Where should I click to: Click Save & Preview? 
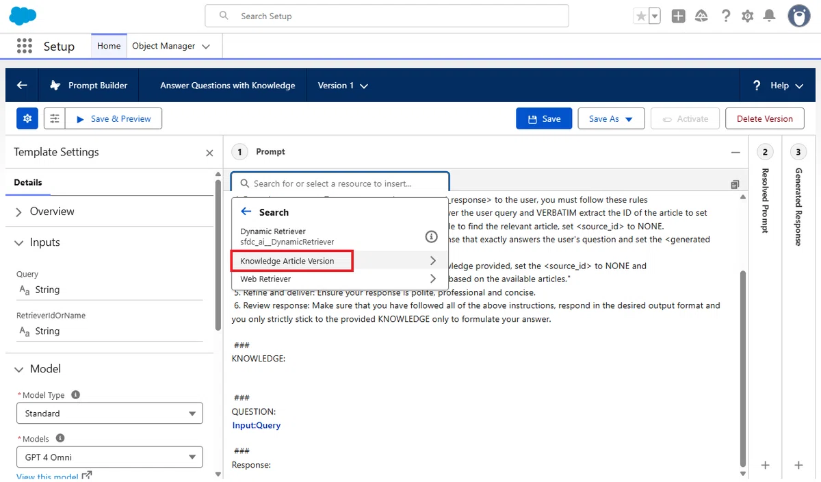[x=114, y=118]
